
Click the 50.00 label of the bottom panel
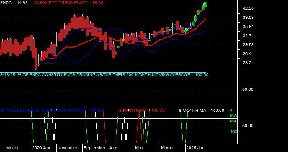click(248, 126)
